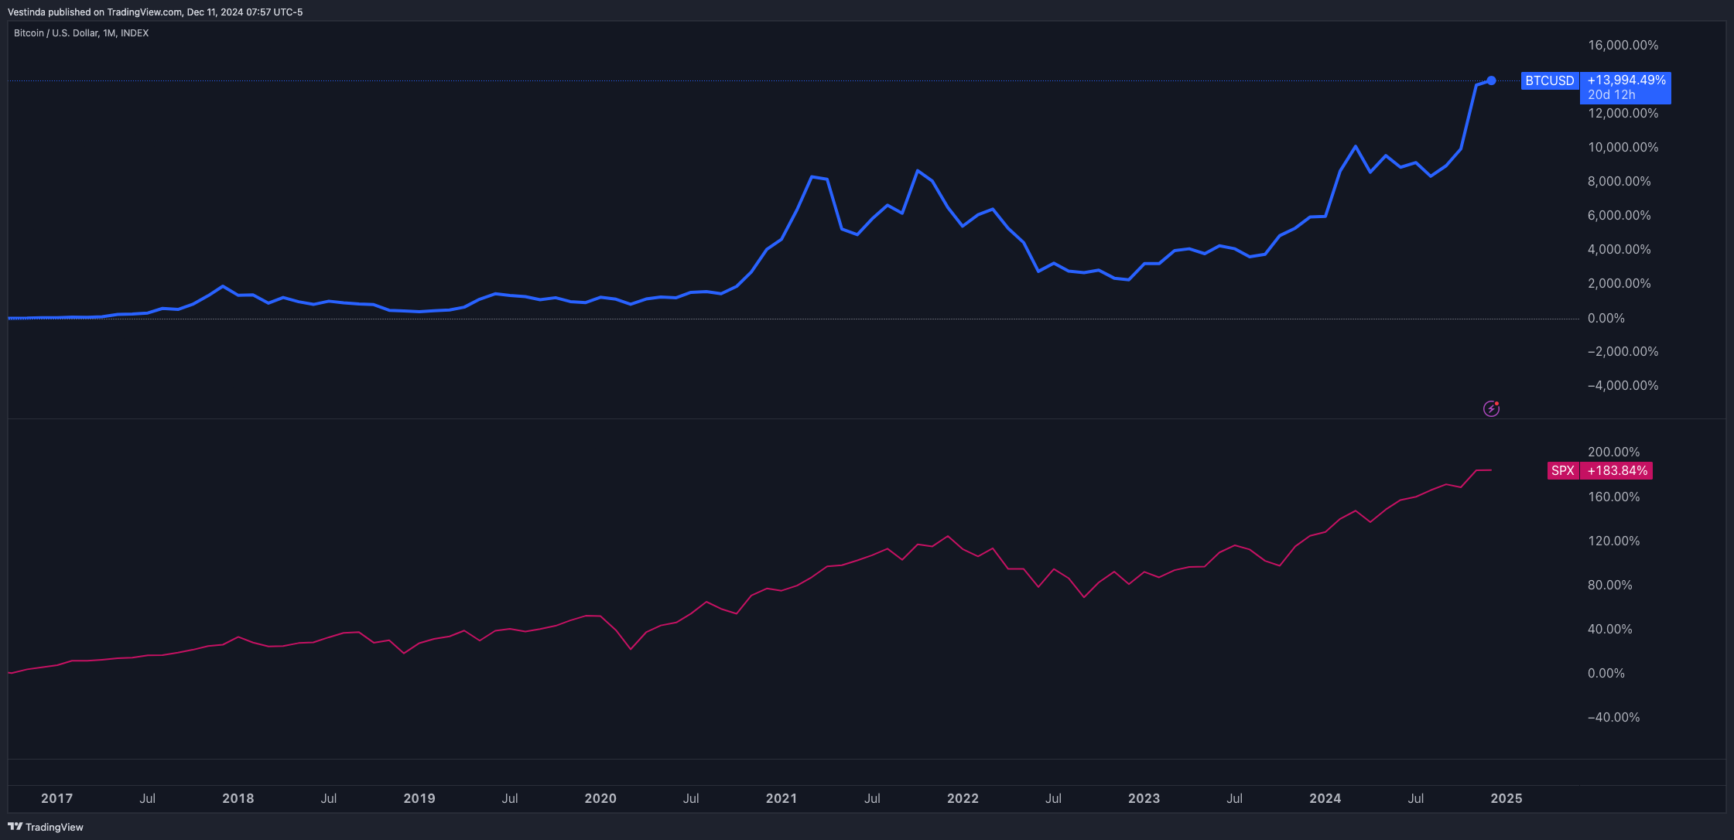
Task: Click the 200.00% label on SPX scale
Action: click(x=1613, y=452)
